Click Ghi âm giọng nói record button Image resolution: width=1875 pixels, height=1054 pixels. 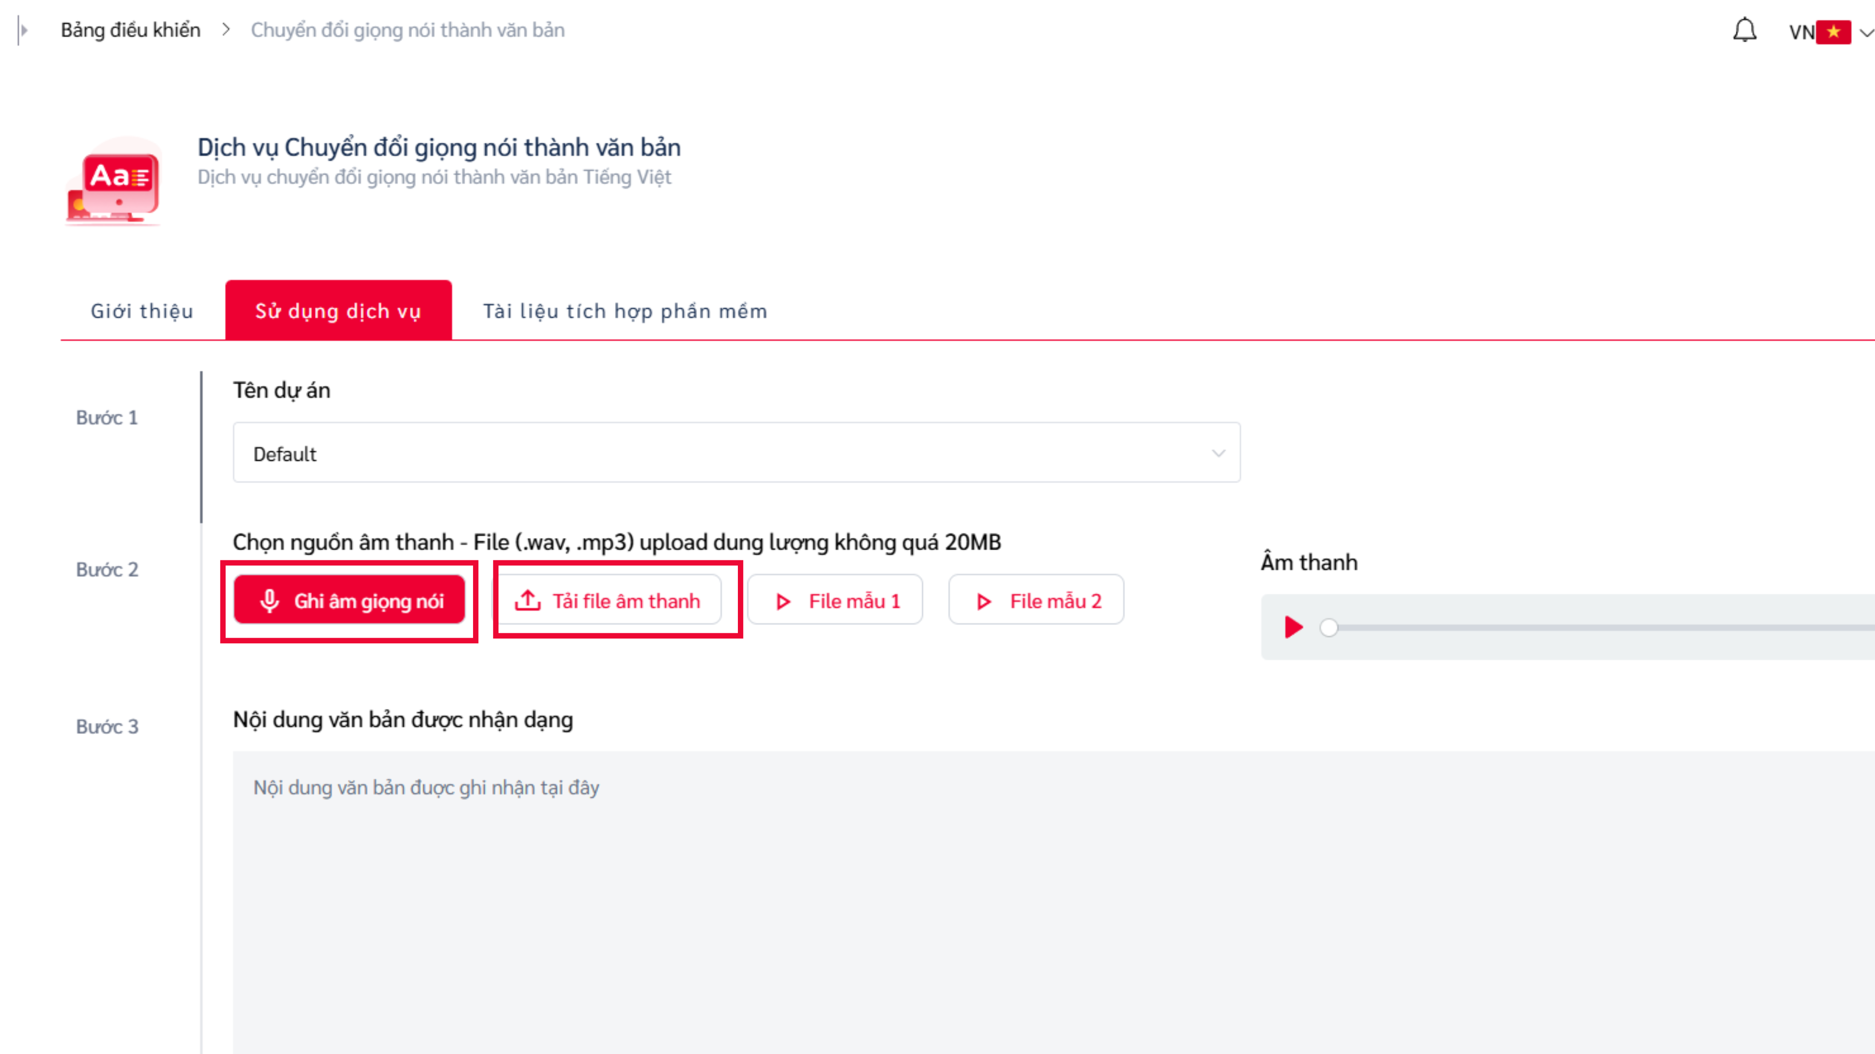point(349,600)
